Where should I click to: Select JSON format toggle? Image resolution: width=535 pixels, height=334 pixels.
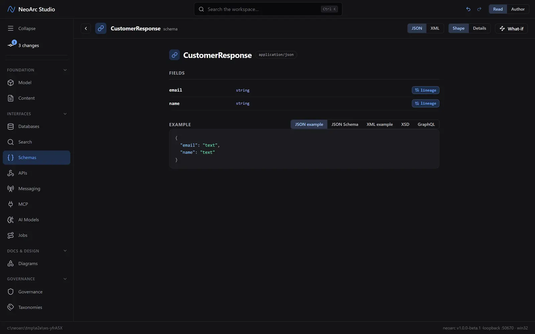(x=417, y=28)
